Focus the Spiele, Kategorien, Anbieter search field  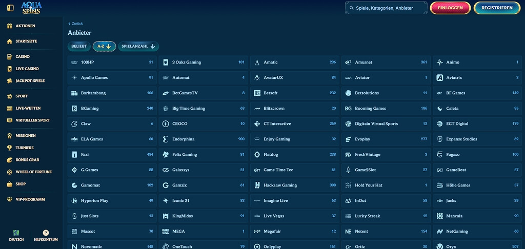[386, 8]
